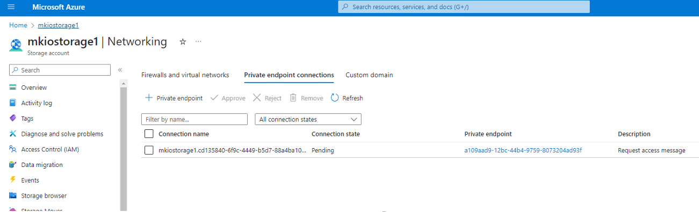Click the Diagnose and solve problems wrench icon

(x=13, y=134)
